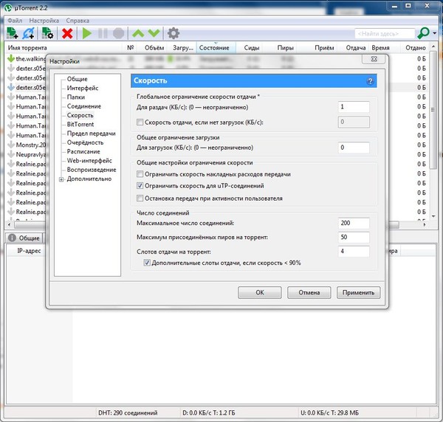The image size is (443, 422).
Task: Click status icon of Neupravlya torrent
Action: click(11, 154)
